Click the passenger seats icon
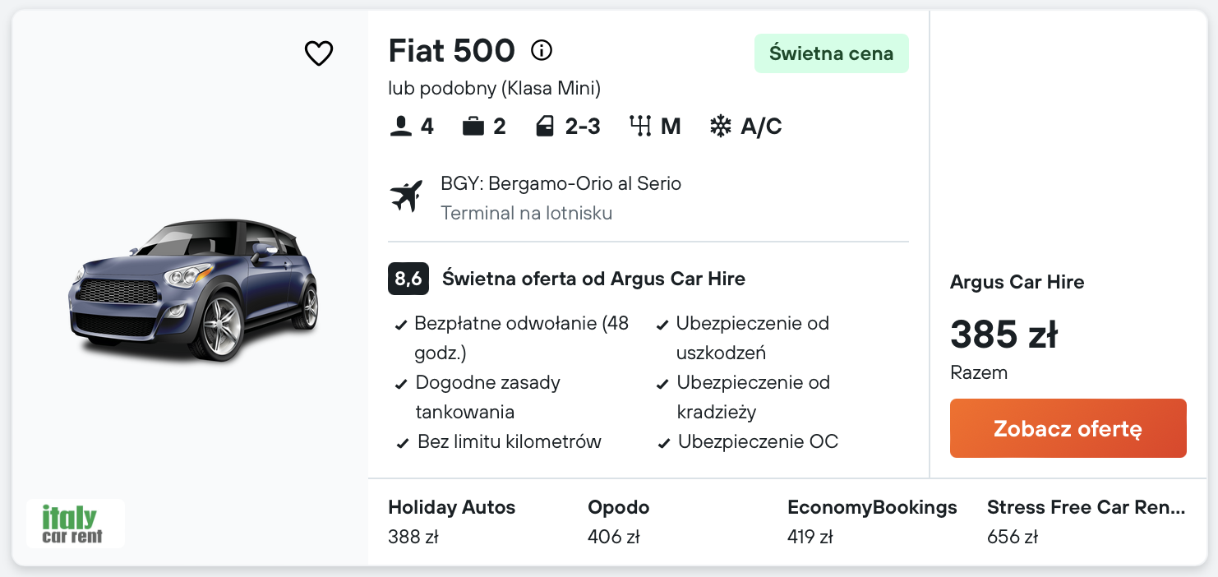Viewport: 1218px width, 577px height. tap(400, 127)
